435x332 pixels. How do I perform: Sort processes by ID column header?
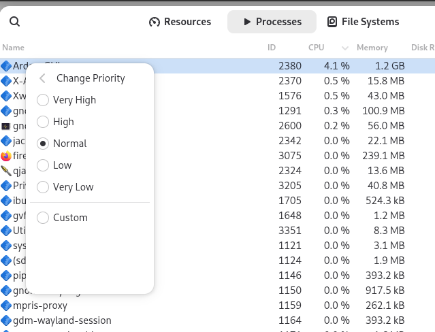click(272, 48)
